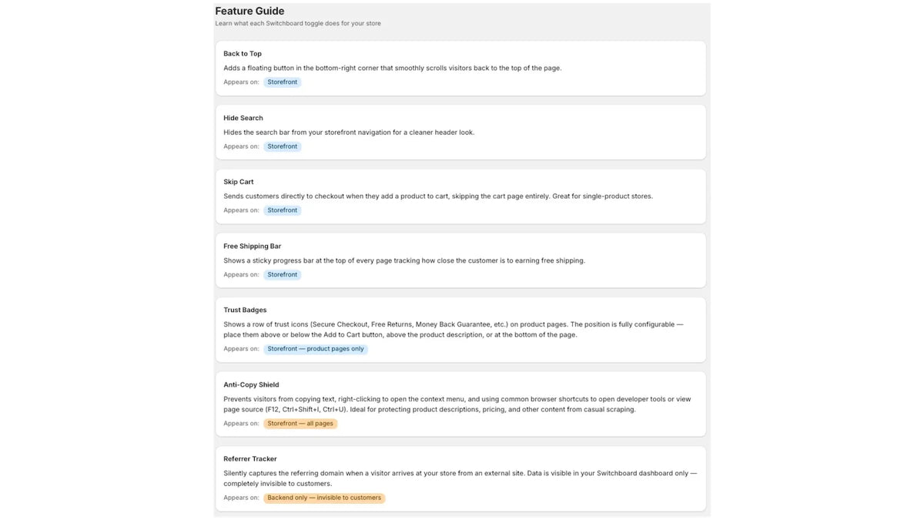Click the Trust Badges description paragraph

pos(454,330)
